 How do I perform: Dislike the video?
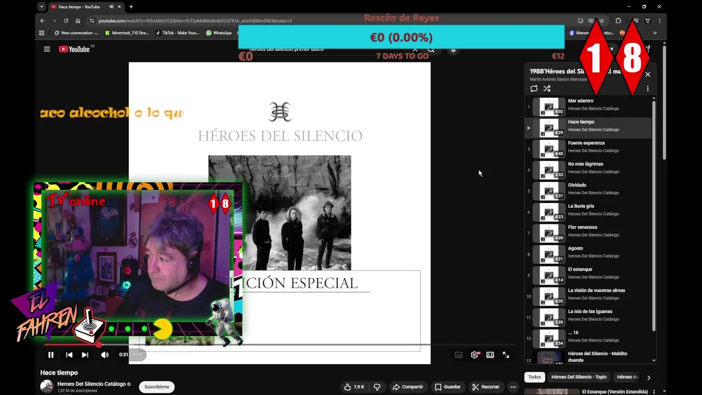point(377,387)
